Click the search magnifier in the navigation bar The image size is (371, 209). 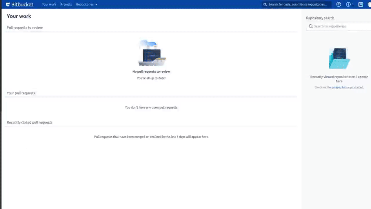click(x=265, y=4)
